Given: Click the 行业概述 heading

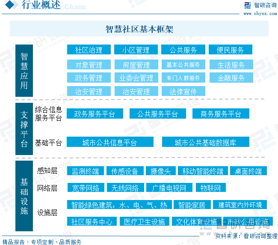Looking at the screenshot, I should tap(41, 5).
